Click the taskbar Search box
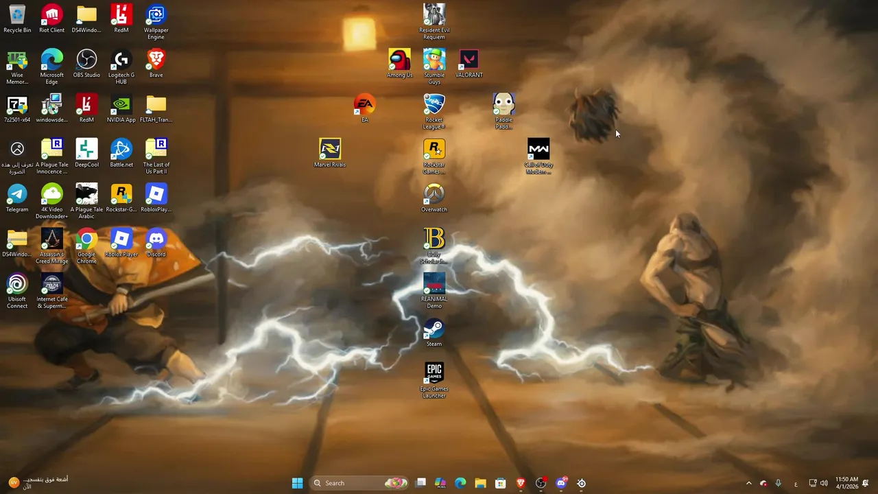 (359, 483)
